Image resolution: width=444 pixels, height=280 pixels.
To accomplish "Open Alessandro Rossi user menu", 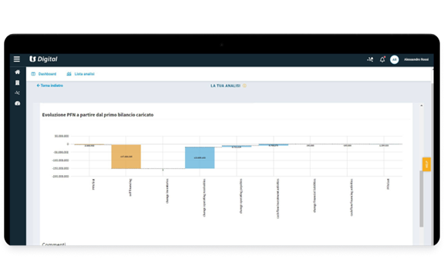I will [x=416, y=59].
